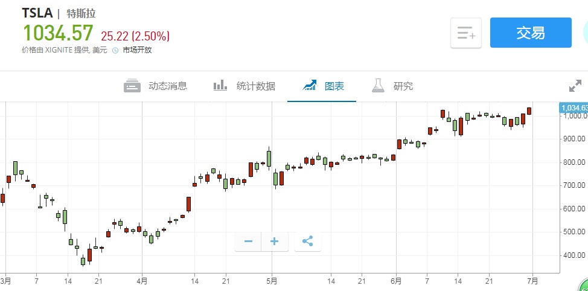Viewport: 588px width, 291px height.
Task: Click the clock icon beside 市场开放
Action: (x=115, y=50)
